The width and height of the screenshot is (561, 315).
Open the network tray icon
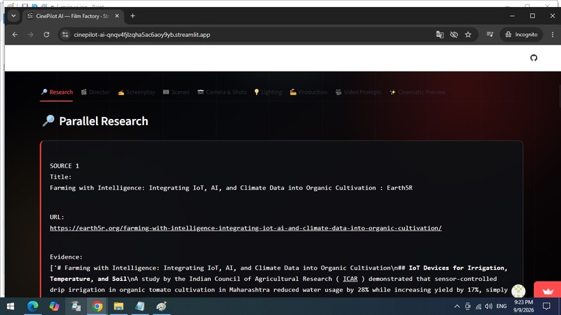(478, 307)
